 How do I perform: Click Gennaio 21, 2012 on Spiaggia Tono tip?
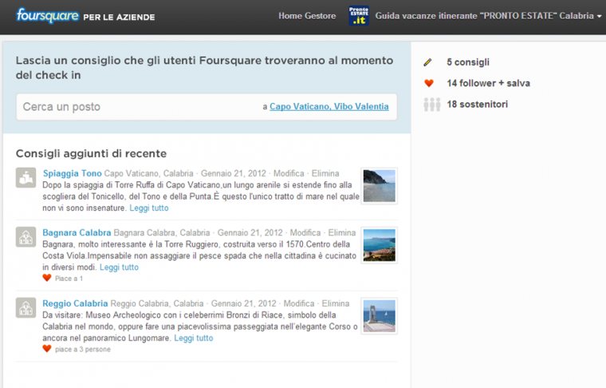coord(234,173)
